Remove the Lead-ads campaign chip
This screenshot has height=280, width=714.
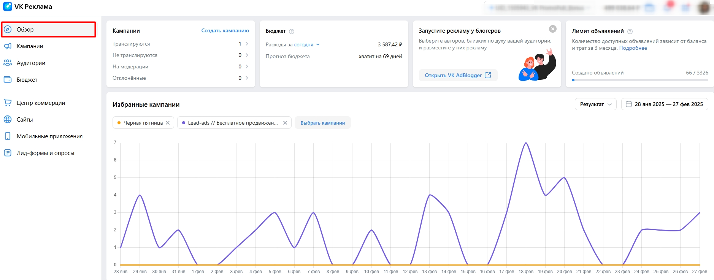click(x=285, y=123)
